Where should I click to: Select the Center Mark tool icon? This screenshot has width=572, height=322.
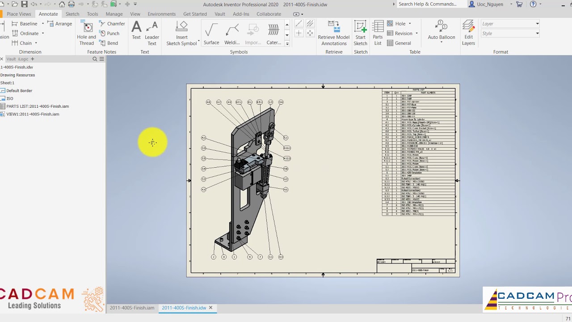click(299, 33)
